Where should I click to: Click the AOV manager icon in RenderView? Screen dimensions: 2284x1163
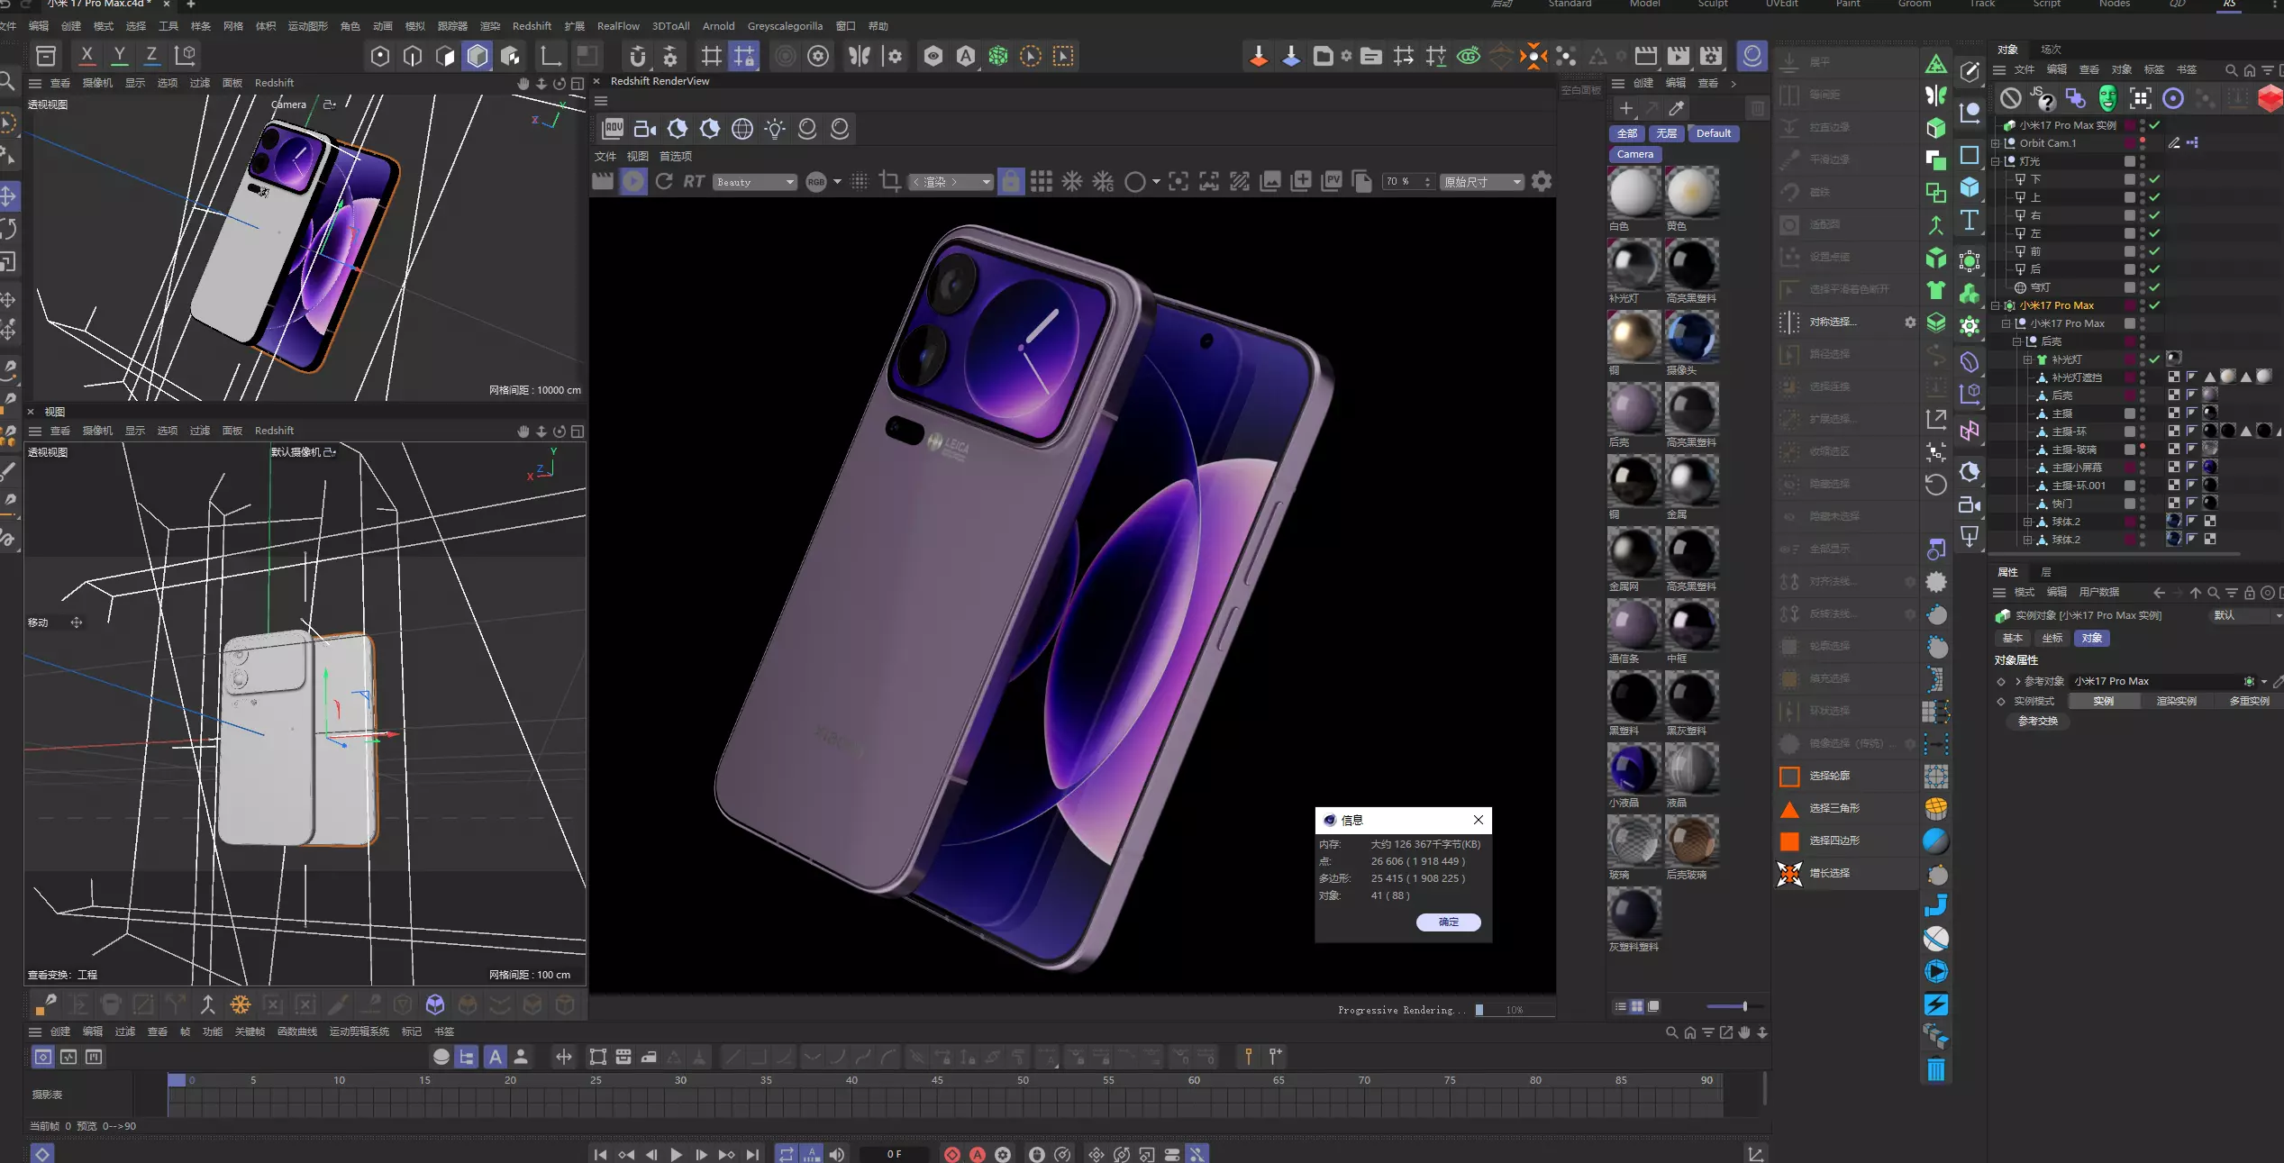point(613,129)
